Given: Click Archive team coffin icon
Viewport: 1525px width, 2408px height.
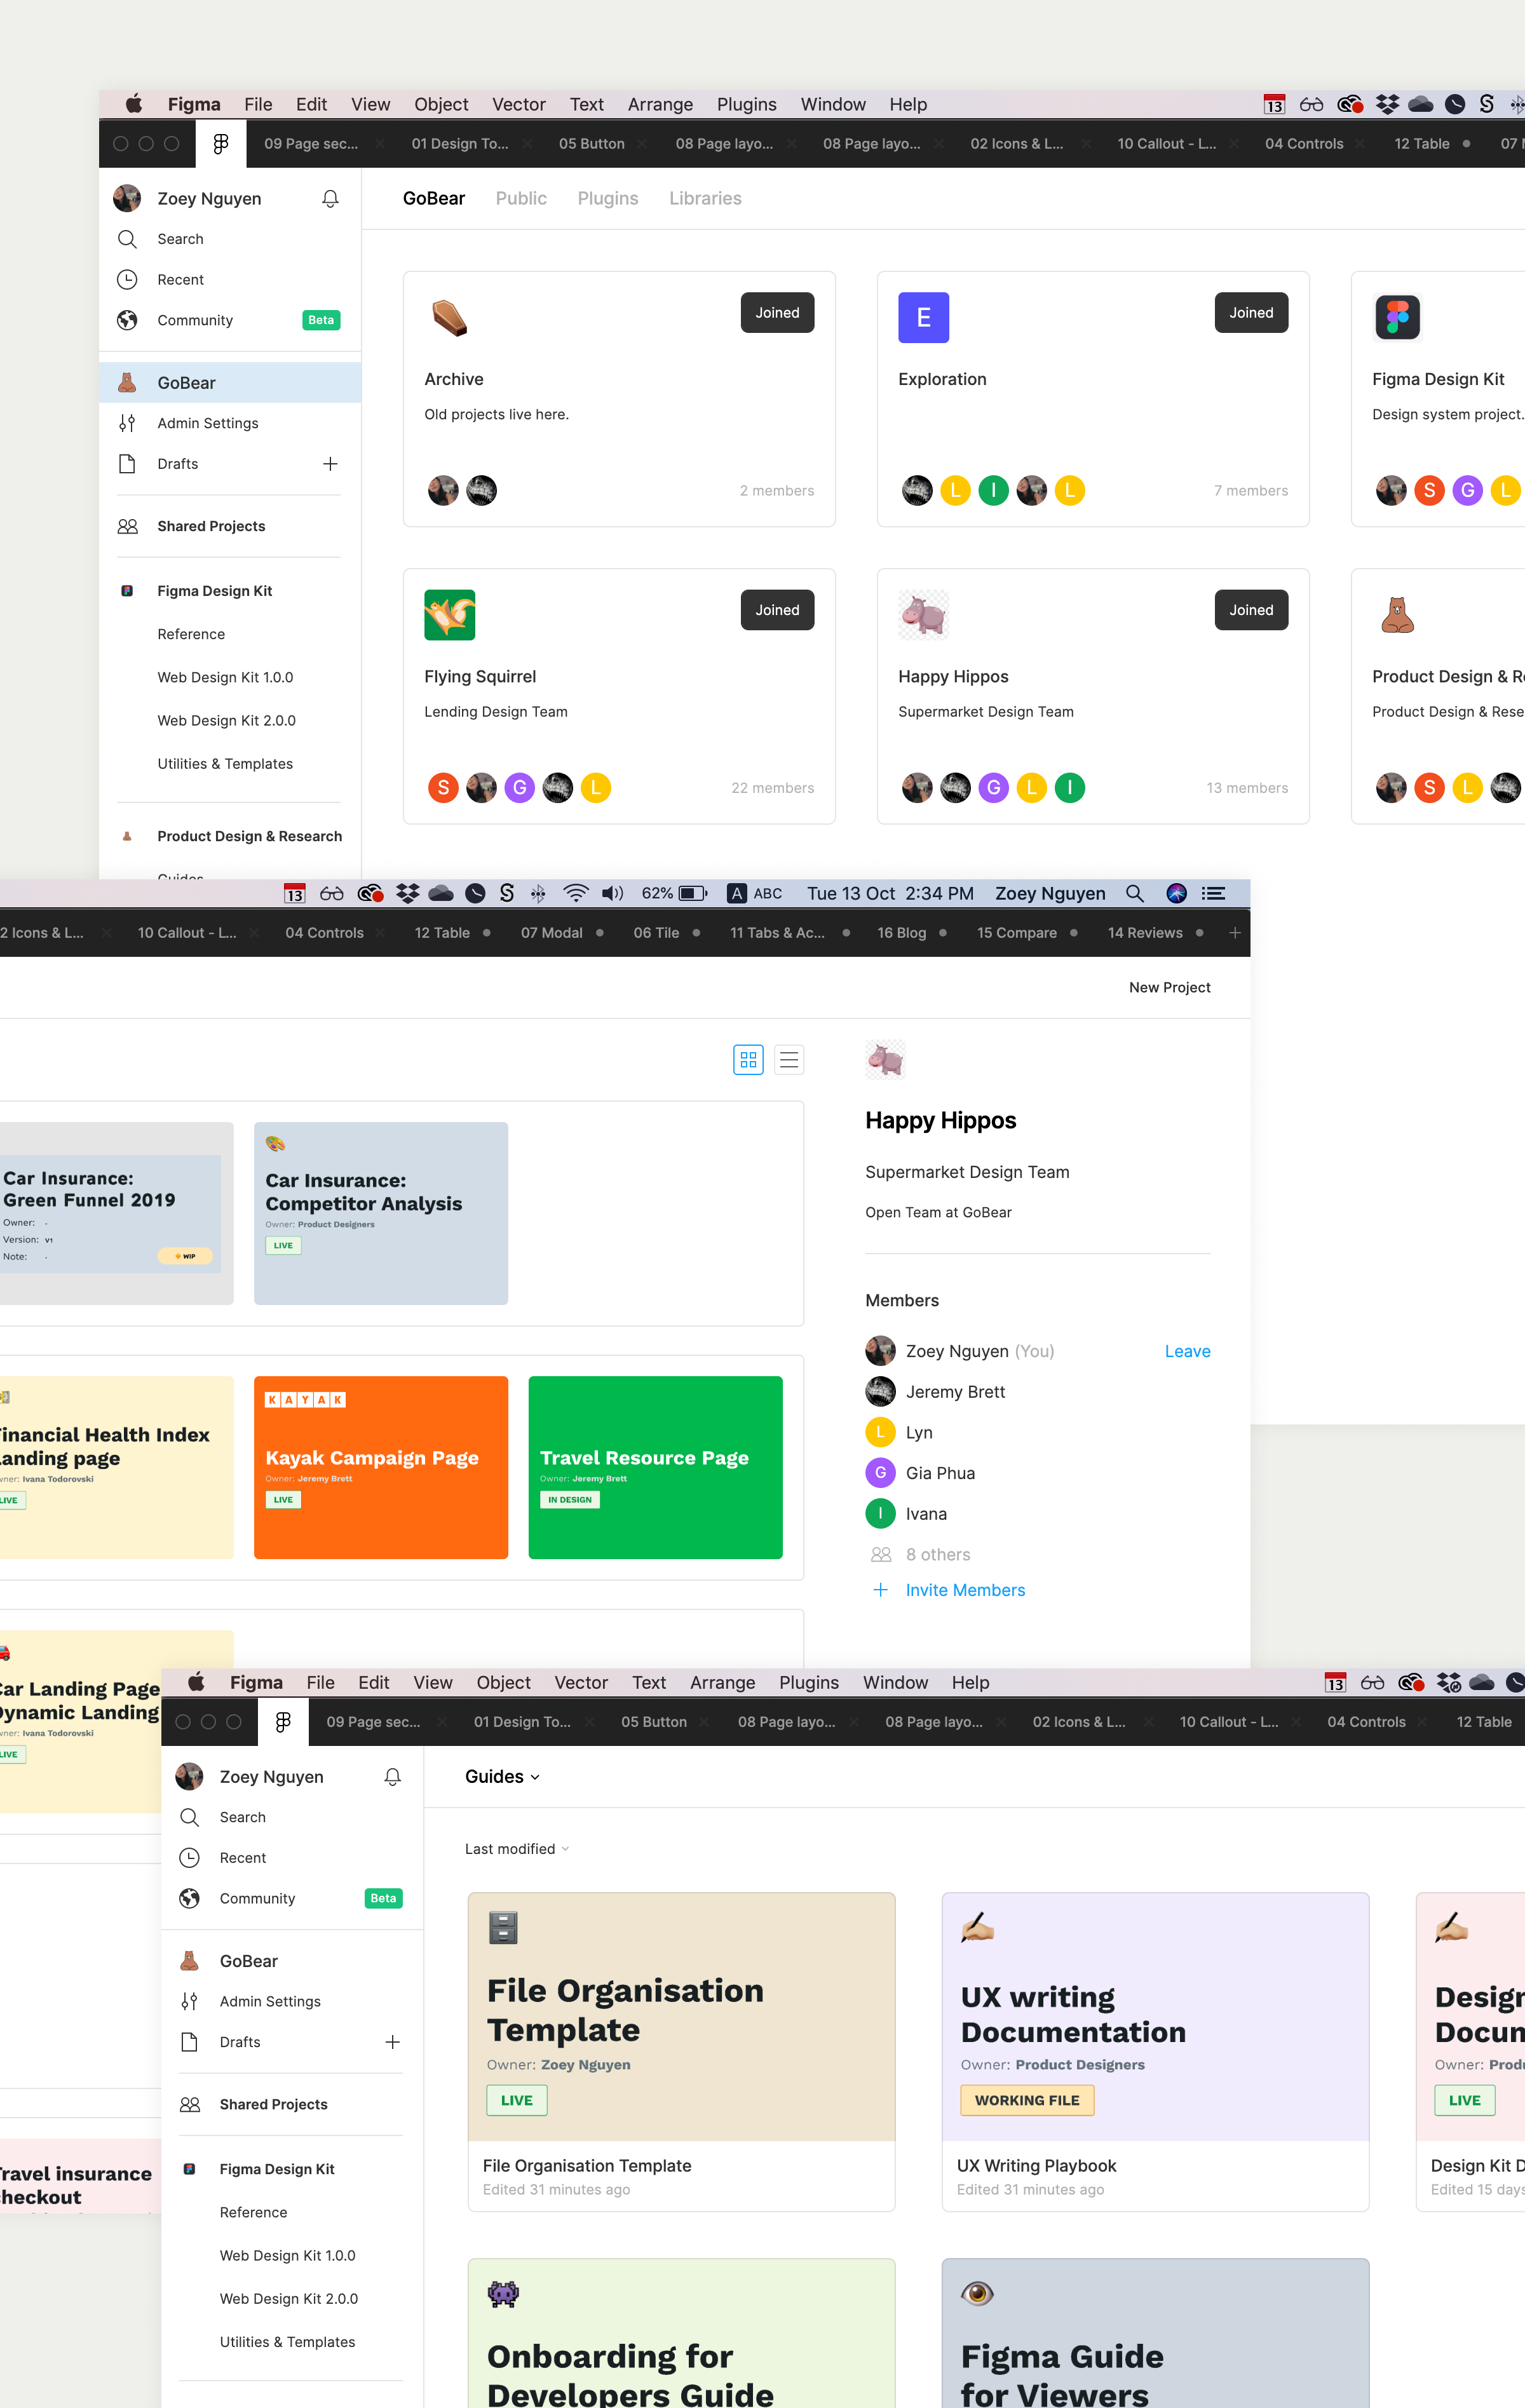Looking at the screenshot, I should point(449,318).
